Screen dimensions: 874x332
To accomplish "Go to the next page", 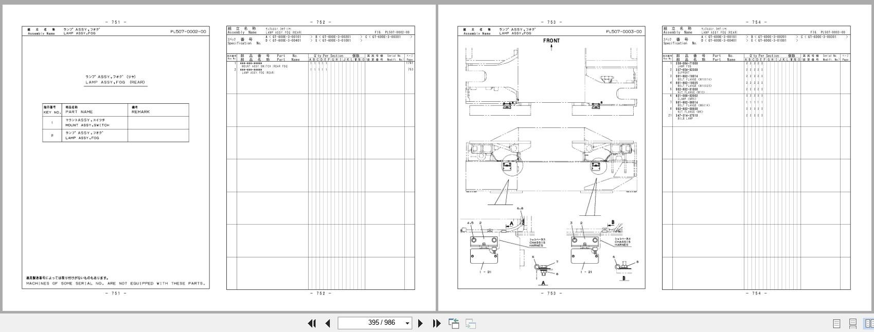I will click(420, 323).
